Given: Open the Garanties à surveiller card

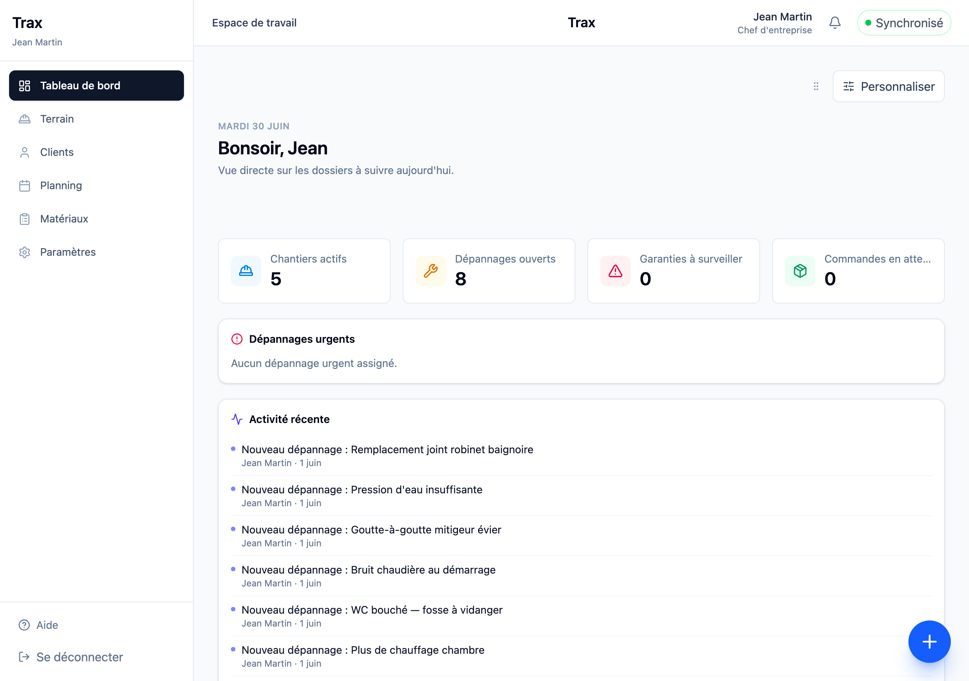Looking at the screenshot, I should tap(674, 271).
